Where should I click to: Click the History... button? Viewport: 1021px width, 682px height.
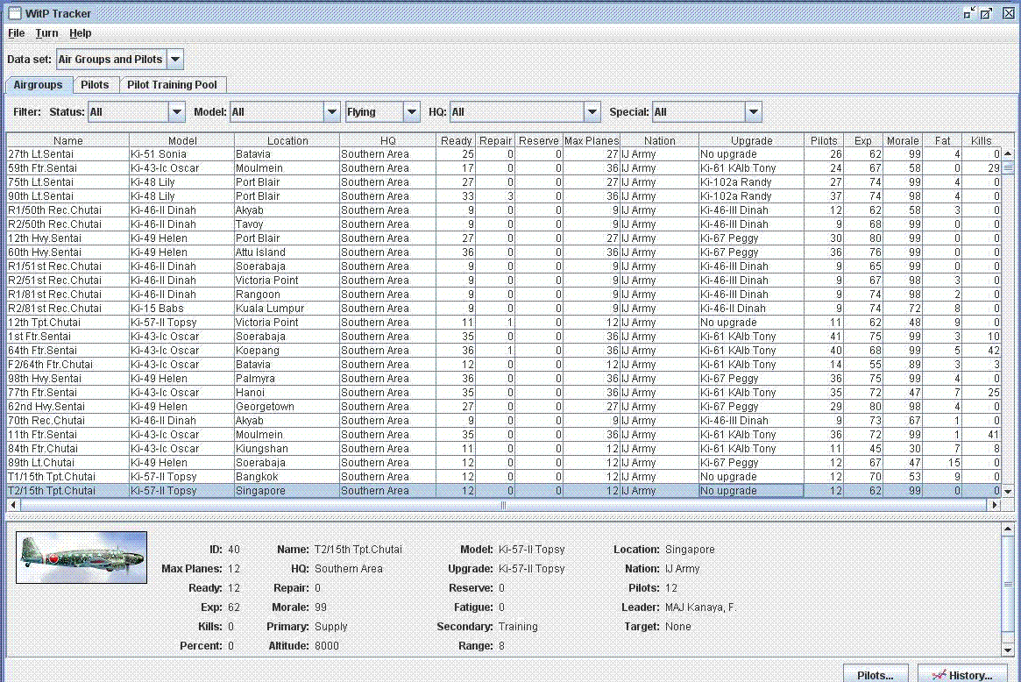[x=962, y=675]
